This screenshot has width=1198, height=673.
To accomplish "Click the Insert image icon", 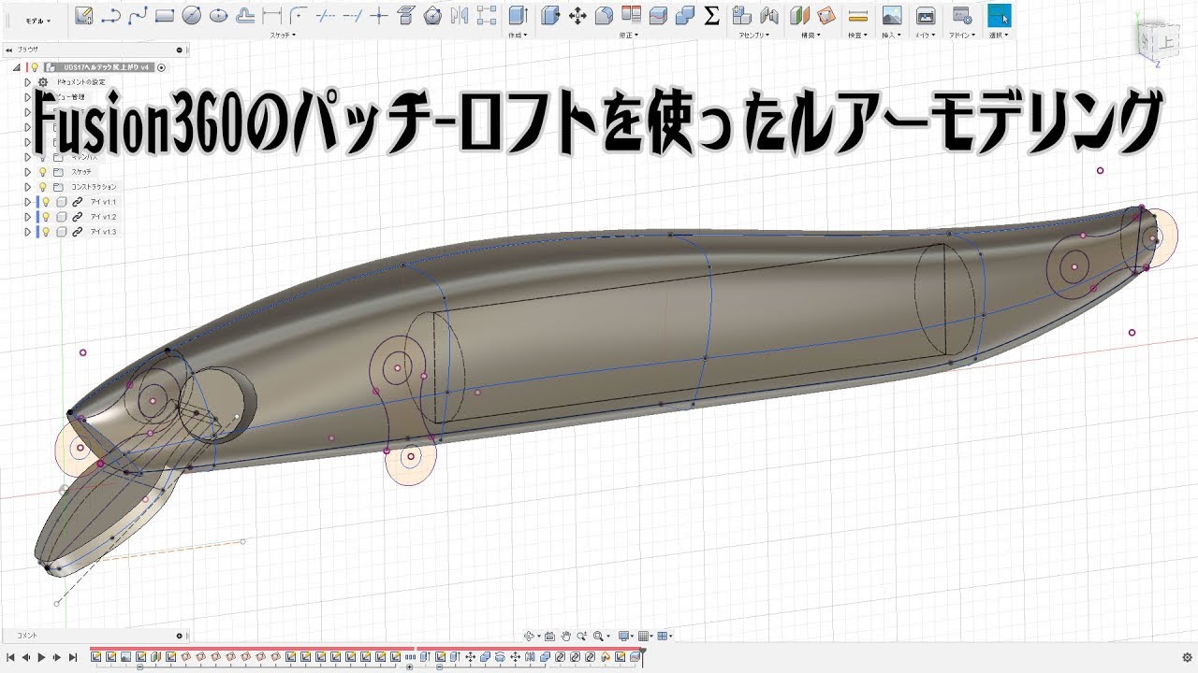I will tap(892, 15).
